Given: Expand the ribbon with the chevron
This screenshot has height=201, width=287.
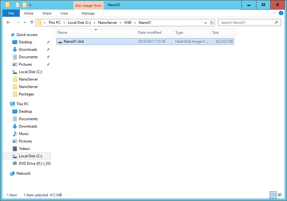Looking at the screenshot, I should 274,13.
